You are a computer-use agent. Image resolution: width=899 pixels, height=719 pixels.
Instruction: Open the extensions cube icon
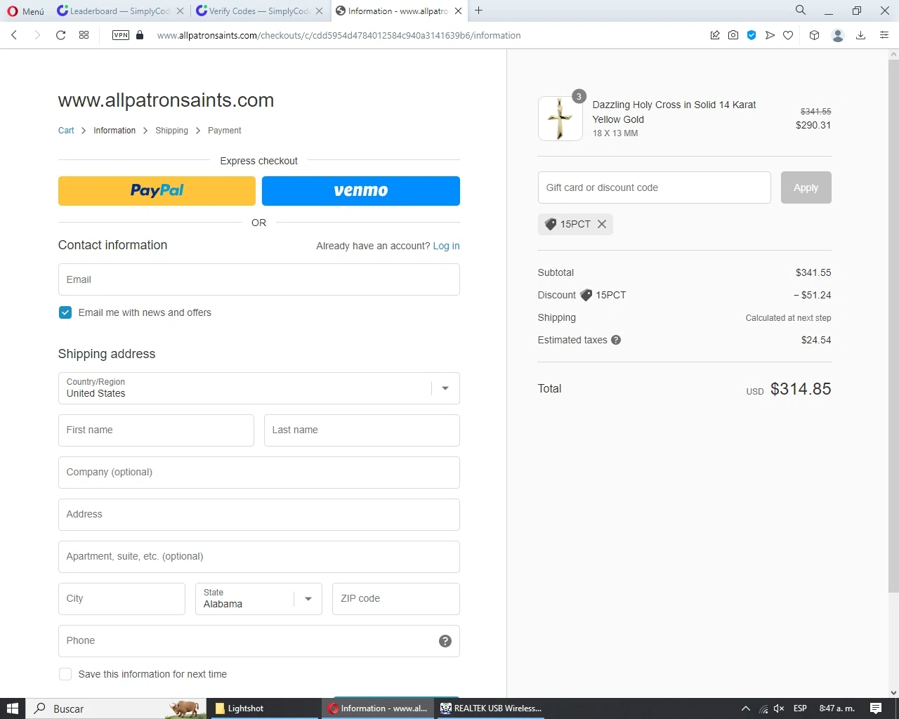[814, 35]
